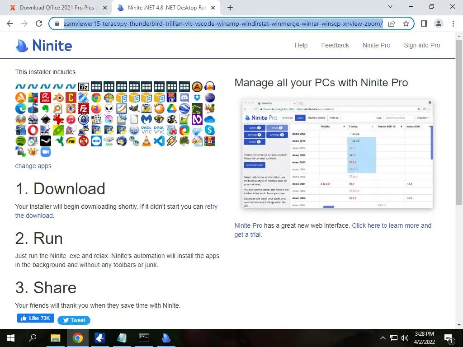
Task: Click the TeamViewer icon
Action: pyautogui.click(x=96, y=141)
